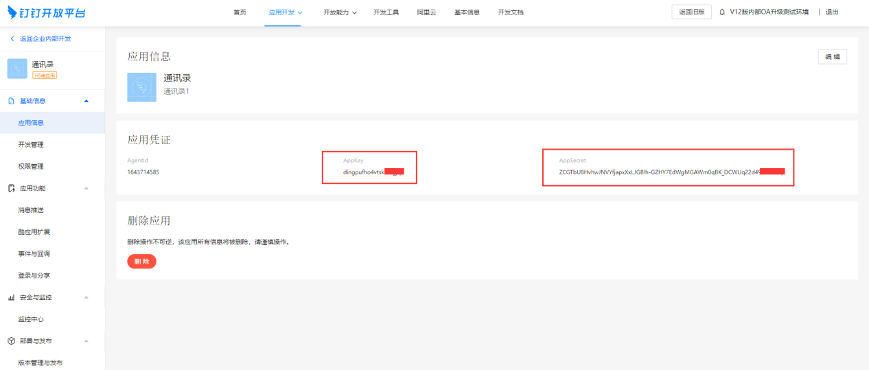Click the 安全与监控 chart icon
The height and width of the screenshot is (370, 869).
point(11,298)
